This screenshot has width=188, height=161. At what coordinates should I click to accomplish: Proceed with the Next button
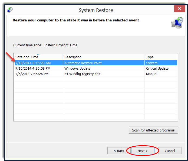click(x=143, y=151)
